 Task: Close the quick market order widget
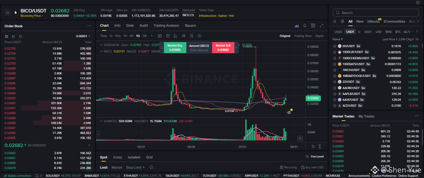click(x=236, y=47)
